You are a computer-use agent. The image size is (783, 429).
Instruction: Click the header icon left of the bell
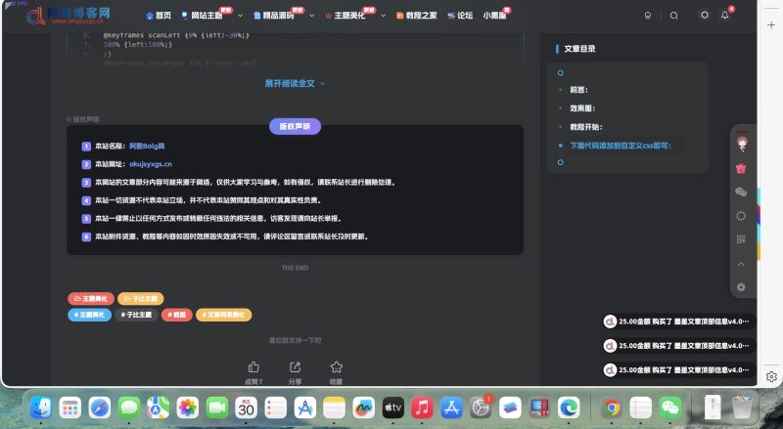tap(705, 15)
